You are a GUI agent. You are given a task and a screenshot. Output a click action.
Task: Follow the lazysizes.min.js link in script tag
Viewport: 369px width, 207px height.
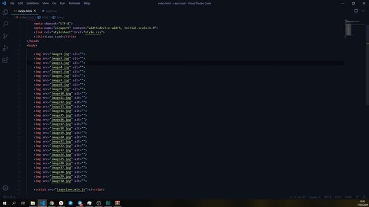pyautogui.click(x=71, y=189)
